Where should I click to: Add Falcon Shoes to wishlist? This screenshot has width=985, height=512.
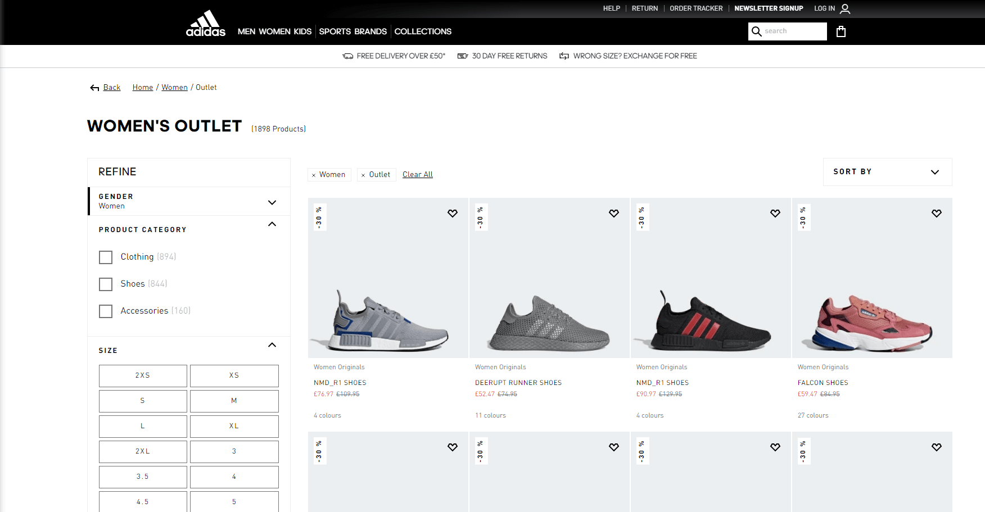(x=937, y=214)
